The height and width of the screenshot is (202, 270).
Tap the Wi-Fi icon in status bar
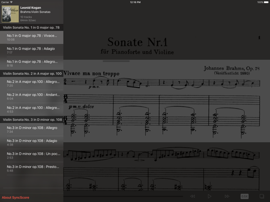(x=11, y=2)
